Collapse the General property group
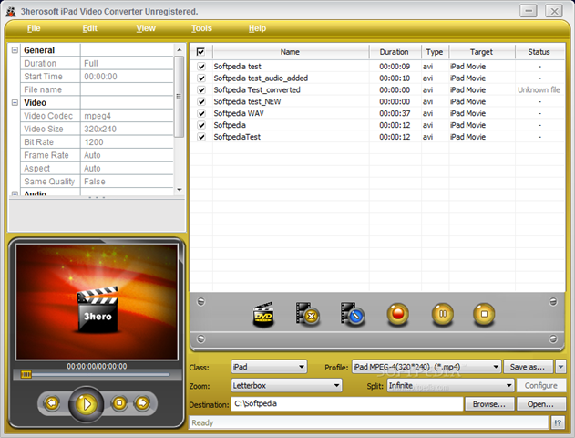 [x=15, y=50]
